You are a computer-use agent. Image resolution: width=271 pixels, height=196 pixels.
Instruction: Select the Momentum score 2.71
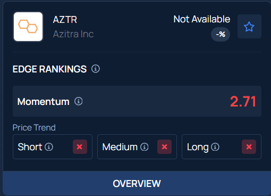click(243, 101)
